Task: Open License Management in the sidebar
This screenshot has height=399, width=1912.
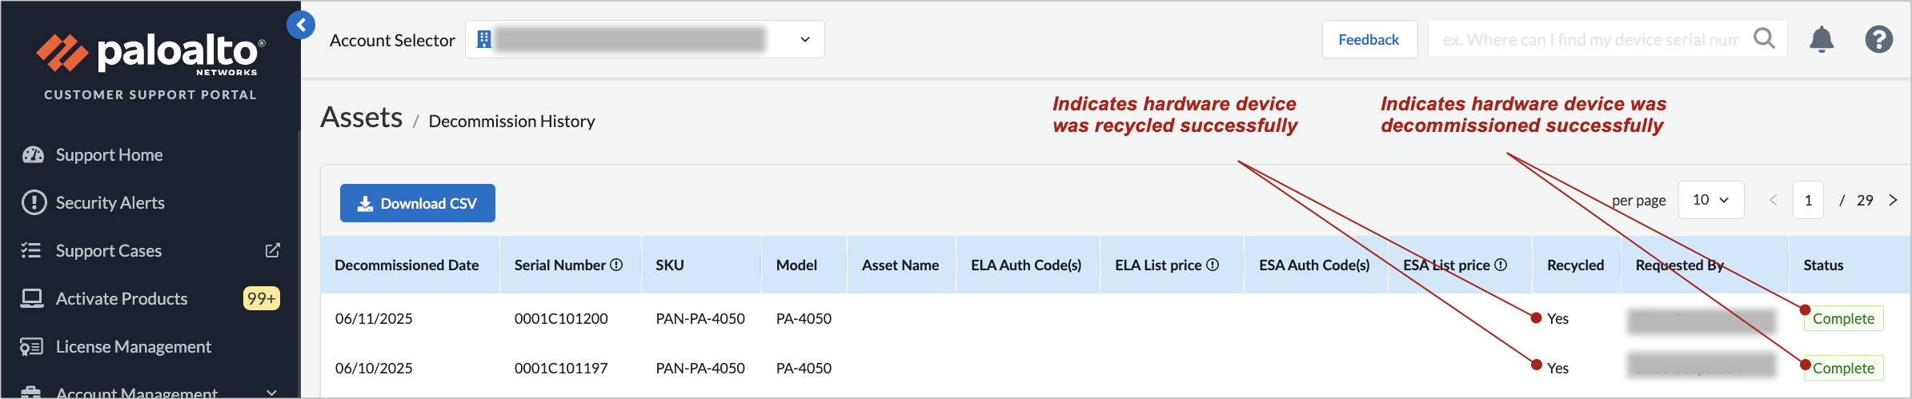Action: (x=133, y=346)
